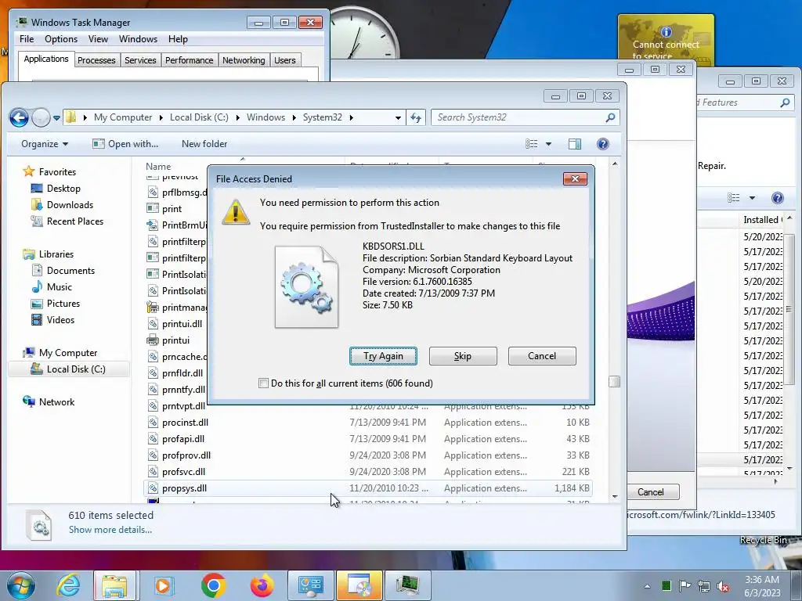Switch to Users tab in Task Manager

(x=284, y=60)
